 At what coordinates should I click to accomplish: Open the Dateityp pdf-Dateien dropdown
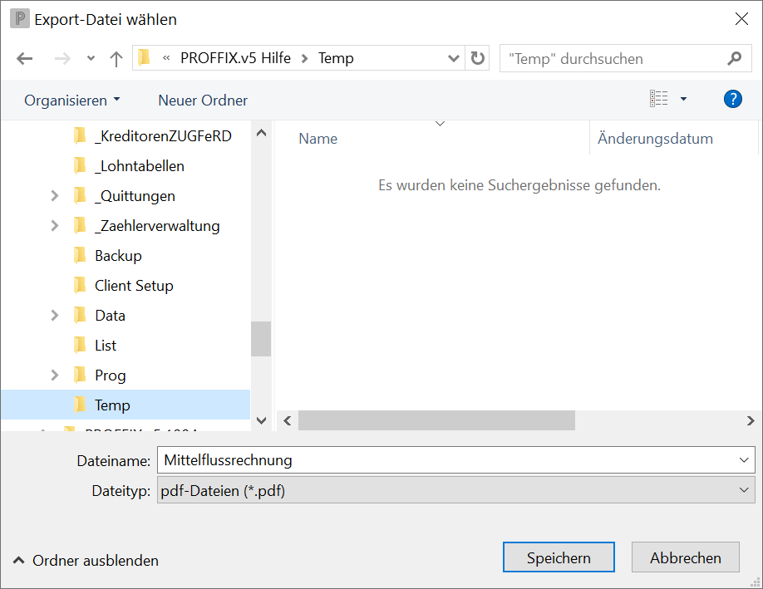[456, 490]
